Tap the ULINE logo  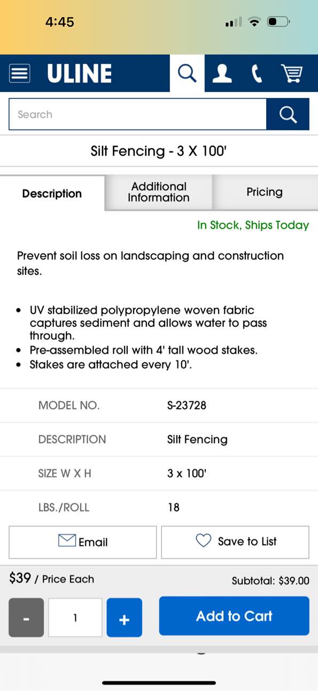(x=79, y=73)
